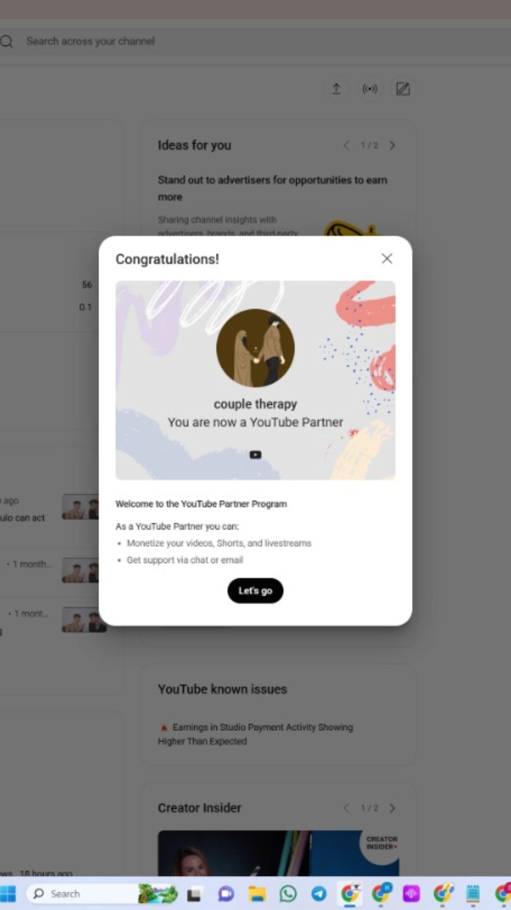The width and height of the screenshot is (511, 910).
Task: Show next Ideas for you card
Action: click(392, 145)
